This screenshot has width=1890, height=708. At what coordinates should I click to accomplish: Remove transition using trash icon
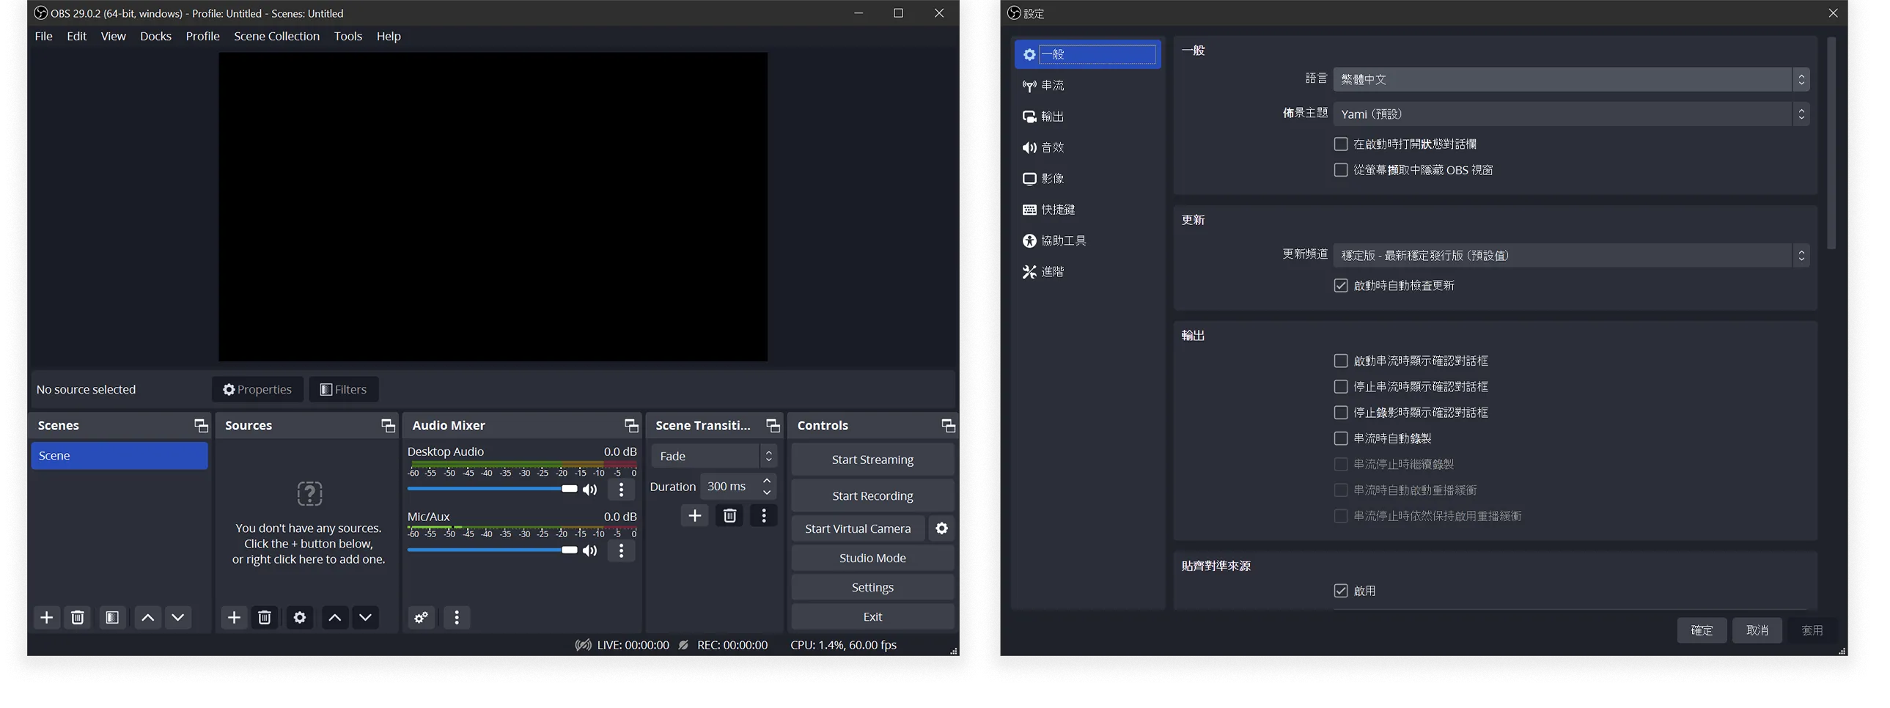729,516
